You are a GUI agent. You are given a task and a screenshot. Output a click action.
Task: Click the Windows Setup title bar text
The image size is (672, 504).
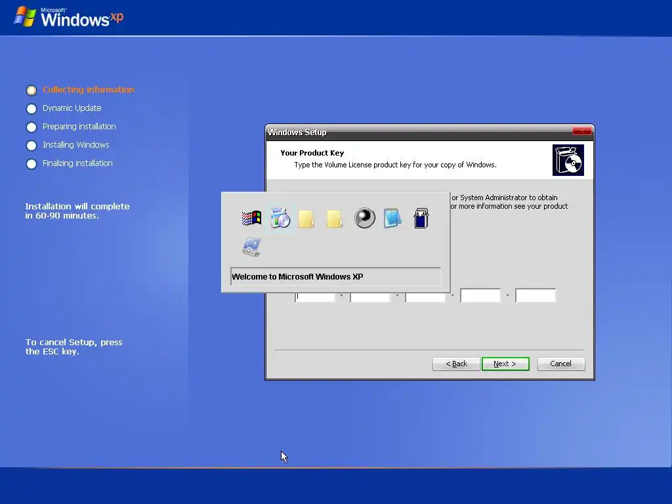(297, 133)
